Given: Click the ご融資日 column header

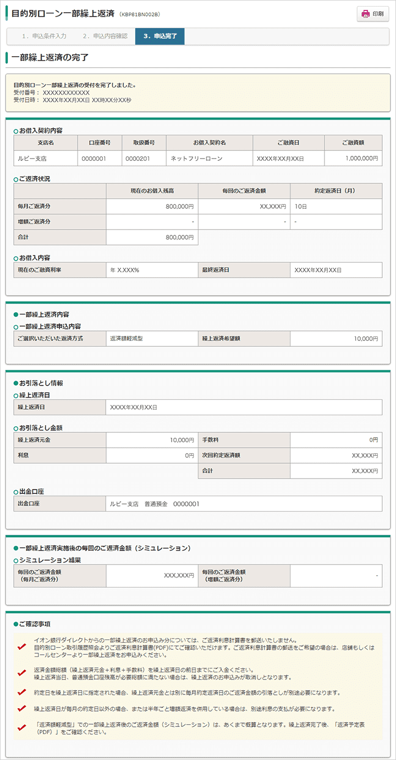Looking at the screenshot, I should click(288, 143).
